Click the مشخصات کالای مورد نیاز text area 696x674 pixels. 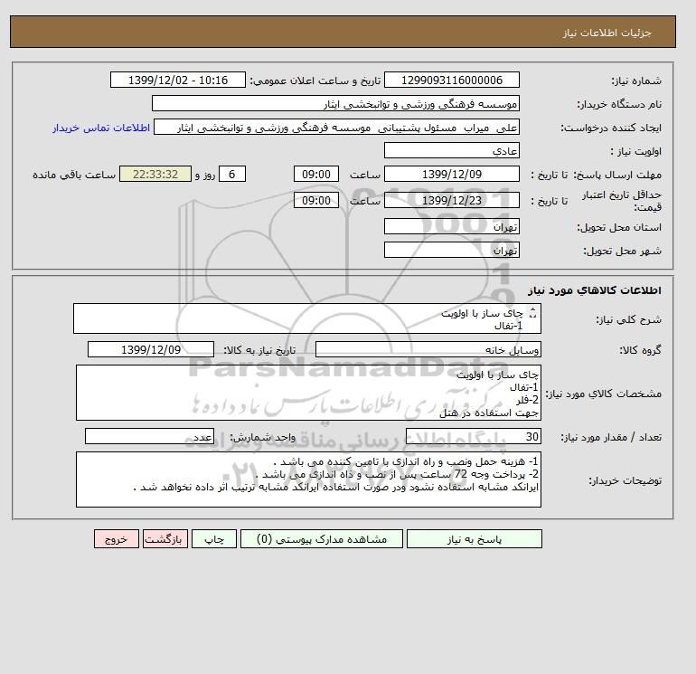click(x=308, y=393)
